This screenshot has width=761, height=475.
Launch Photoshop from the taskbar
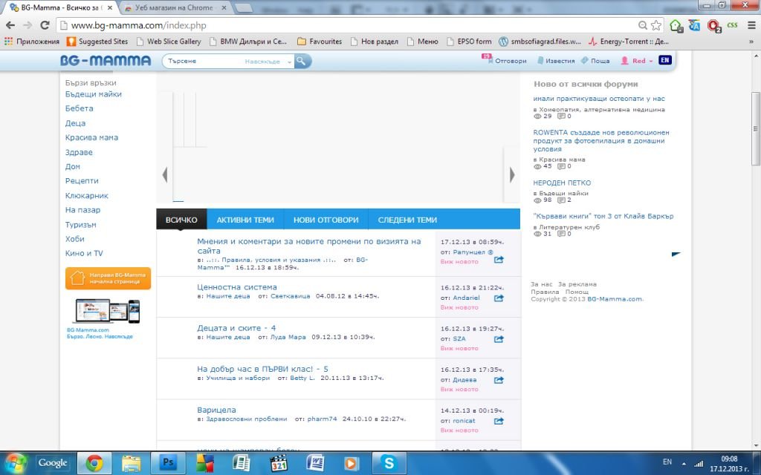coord(168,462)
